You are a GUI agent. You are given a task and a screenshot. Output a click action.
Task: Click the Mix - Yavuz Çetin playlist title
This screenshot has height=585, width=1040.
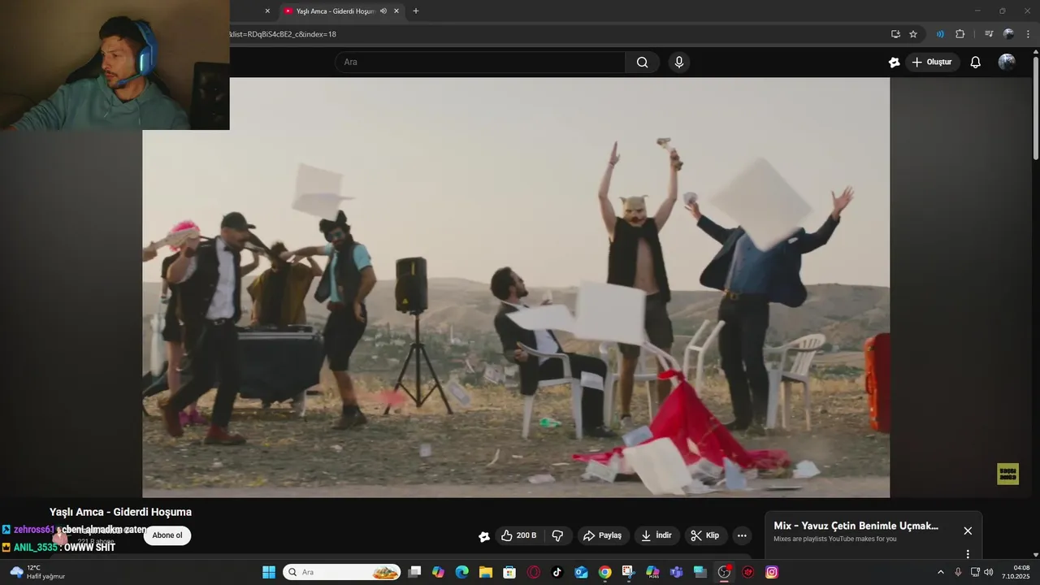coord(856,526)
